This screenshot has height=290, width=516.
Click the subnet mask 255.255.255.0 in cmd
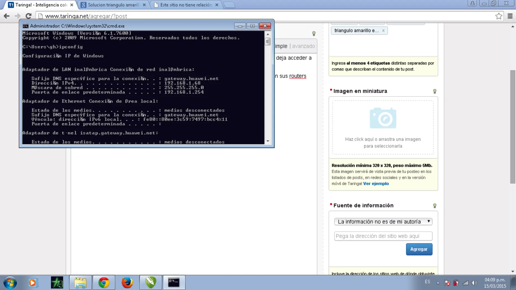coord(184,88)
